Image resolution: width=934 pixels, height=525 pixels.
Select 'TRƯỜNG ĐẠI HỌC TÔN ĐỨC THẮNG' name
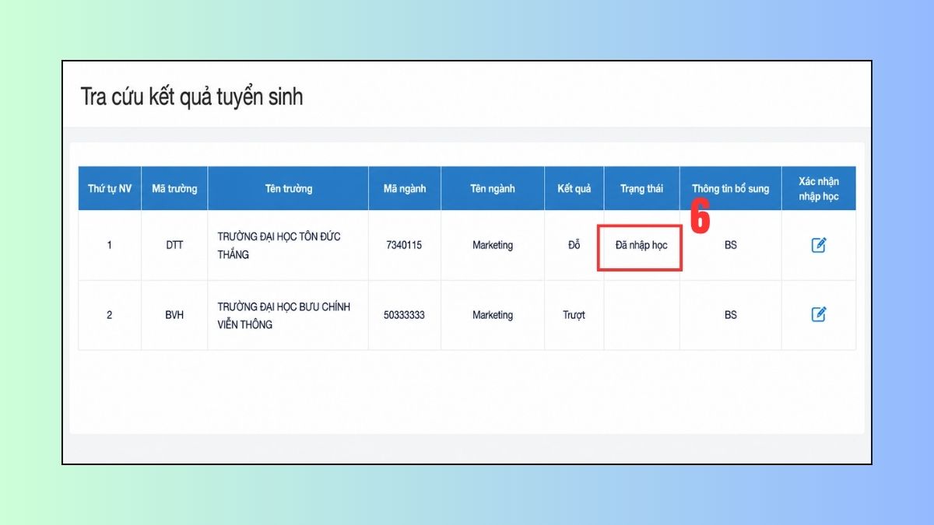[x=279, y=245]
